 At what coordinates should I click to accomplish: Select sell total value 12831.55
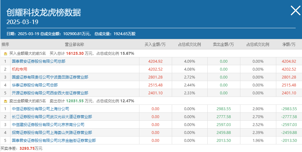tap(75, 101)
